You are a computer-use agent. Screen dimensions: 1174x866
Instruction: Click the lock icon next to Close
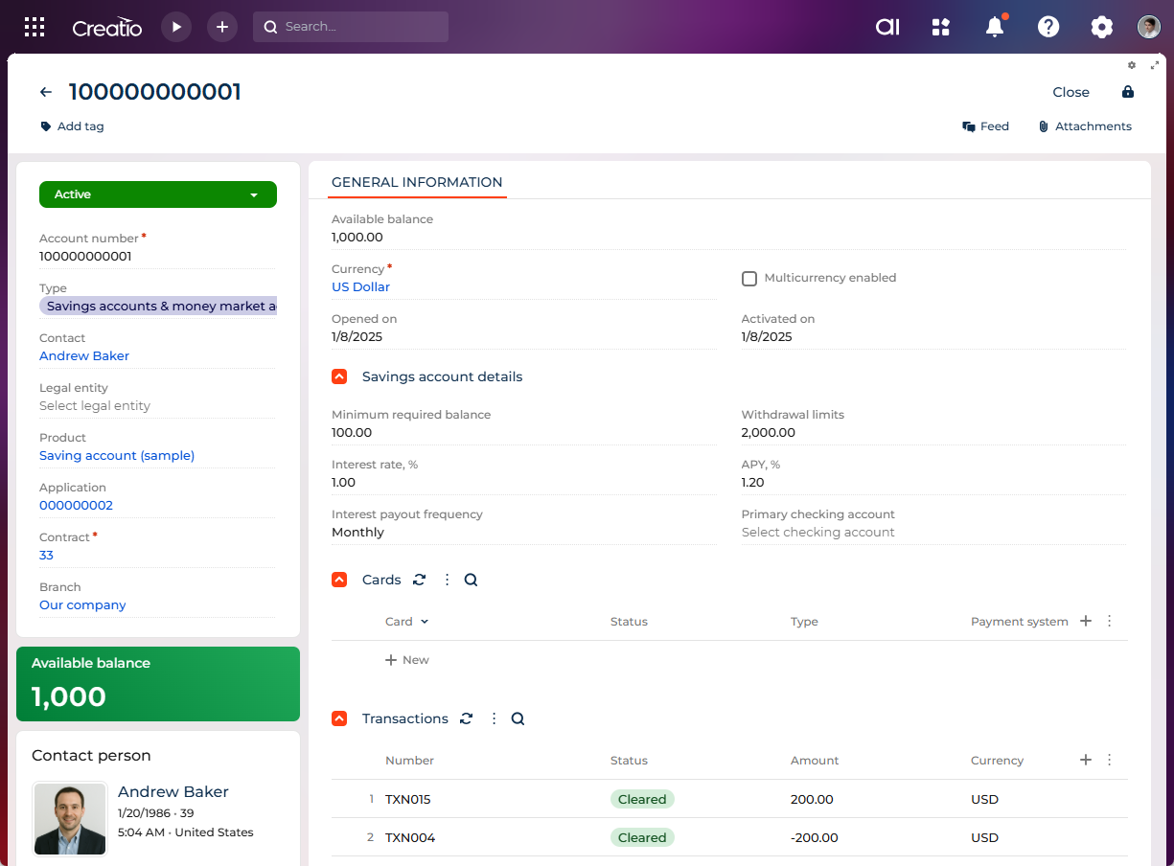point(1128,92)
